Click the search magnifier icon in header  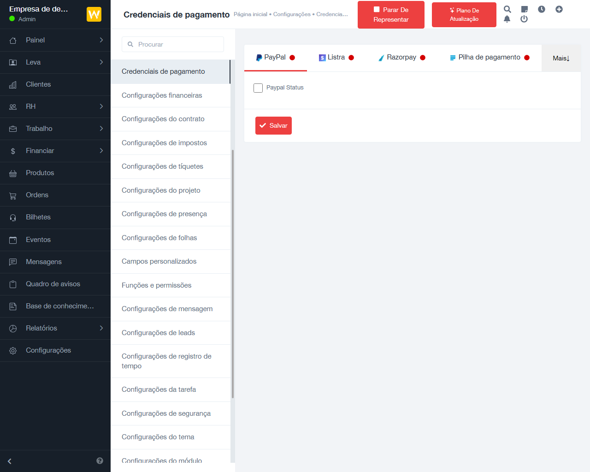(507, 9)
